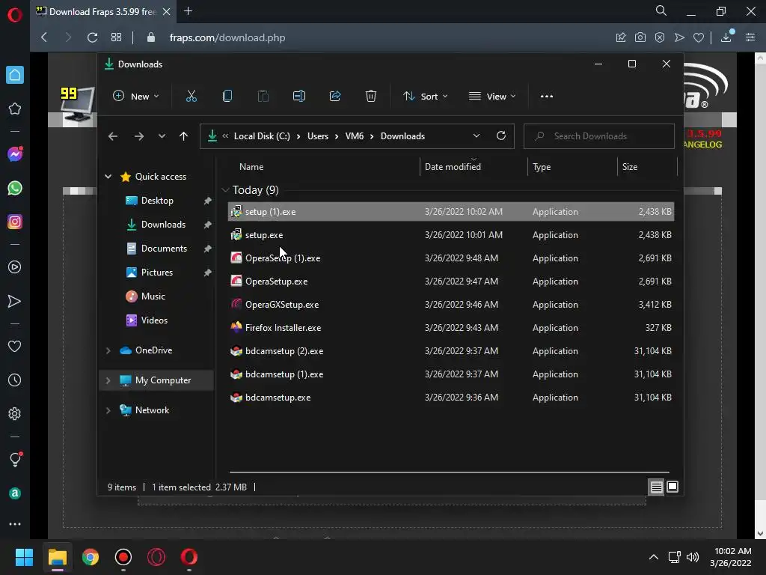Expand the My Computer tree node
The width and height of the screenshot is (766, 575).
108,380
